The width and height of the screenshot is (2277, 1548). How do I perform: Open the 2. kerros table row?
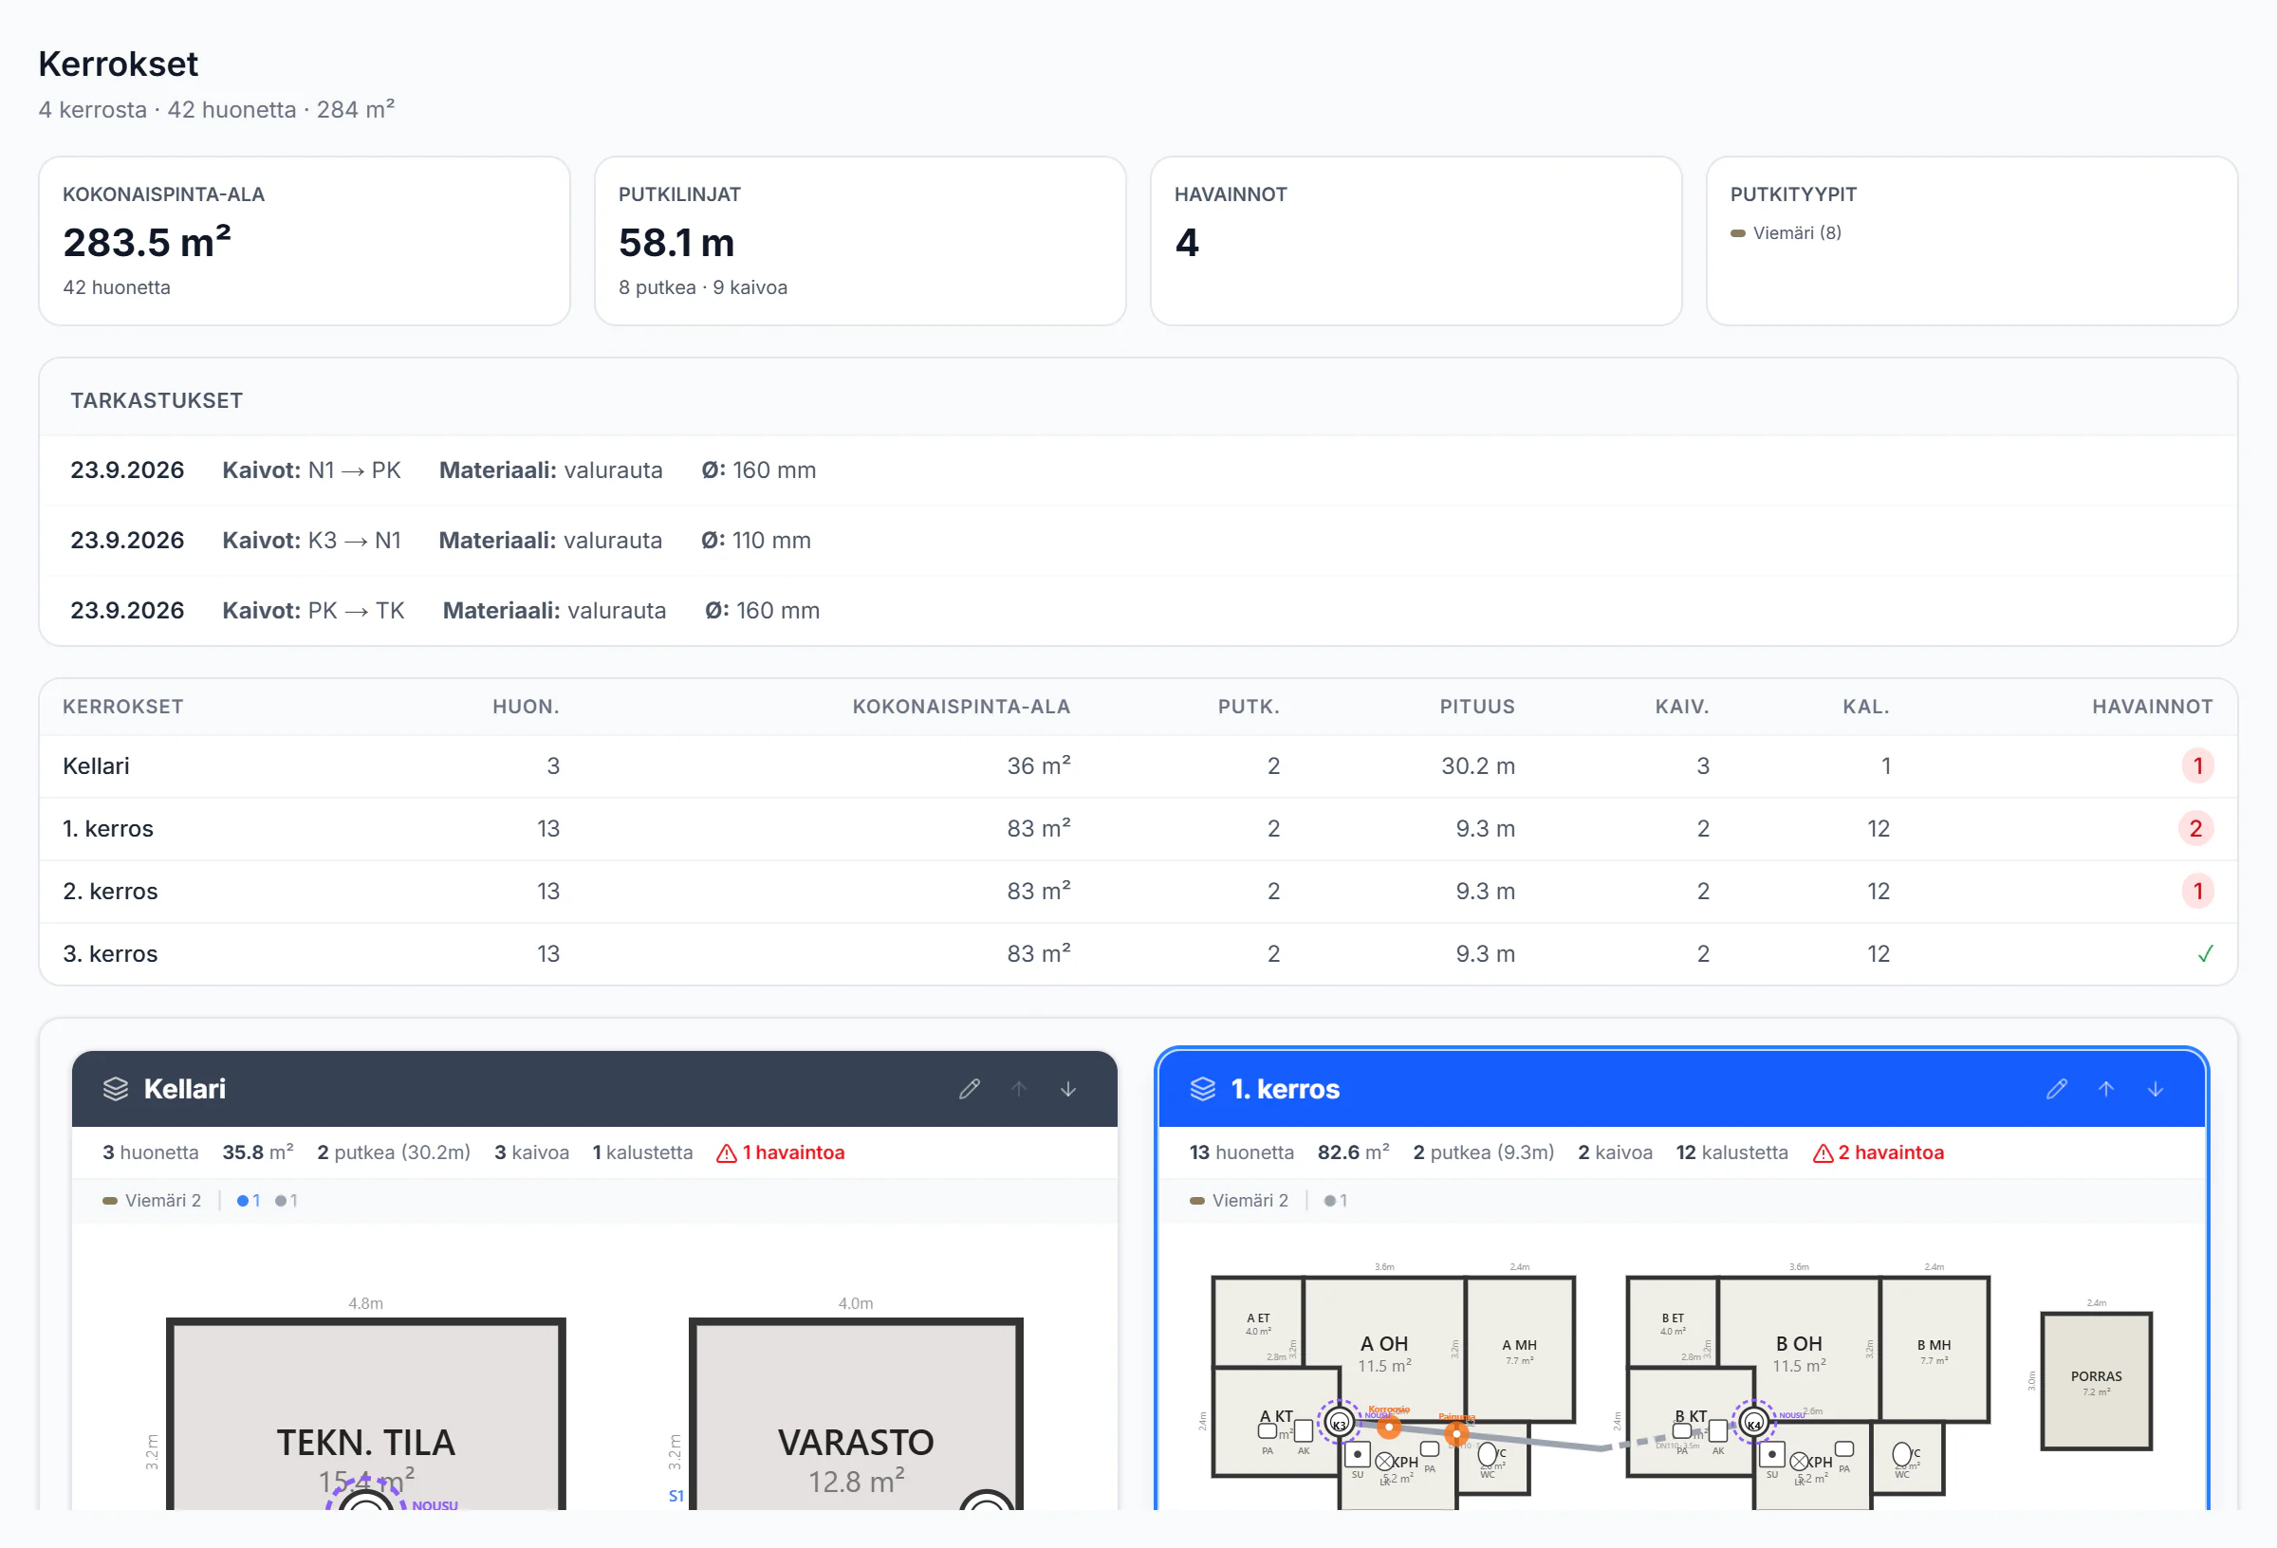(x=1138, y=892)
